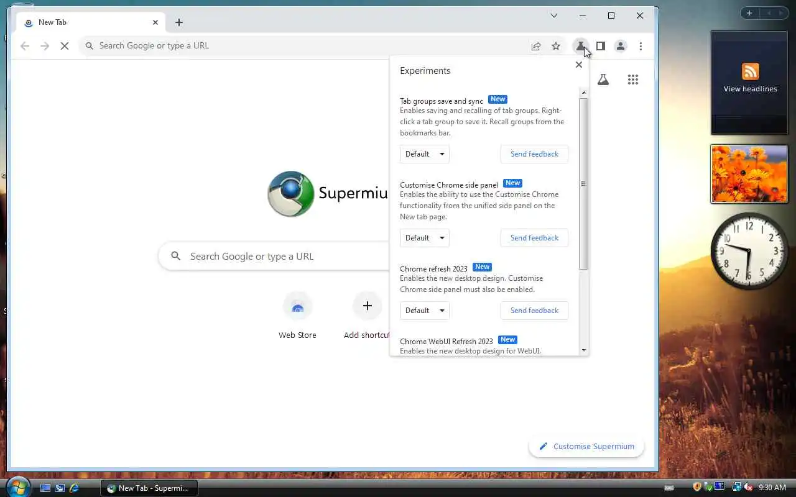
Task: Launch Internet Explorer from quick launch
Action: (75, 488)
